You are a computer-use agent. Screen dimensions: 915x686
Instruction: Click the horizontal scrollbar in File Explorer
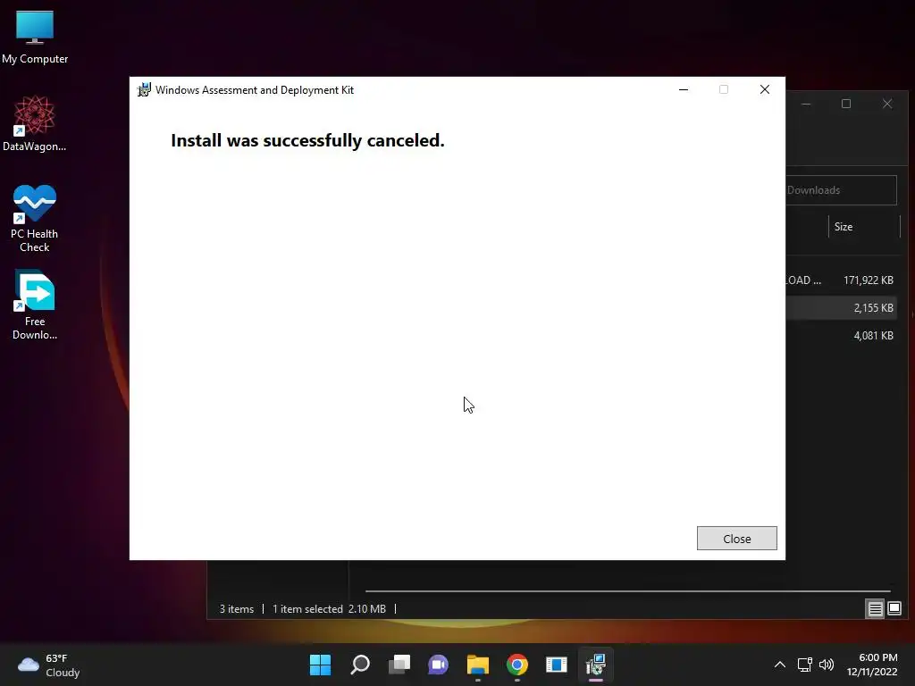click(627, 591)
